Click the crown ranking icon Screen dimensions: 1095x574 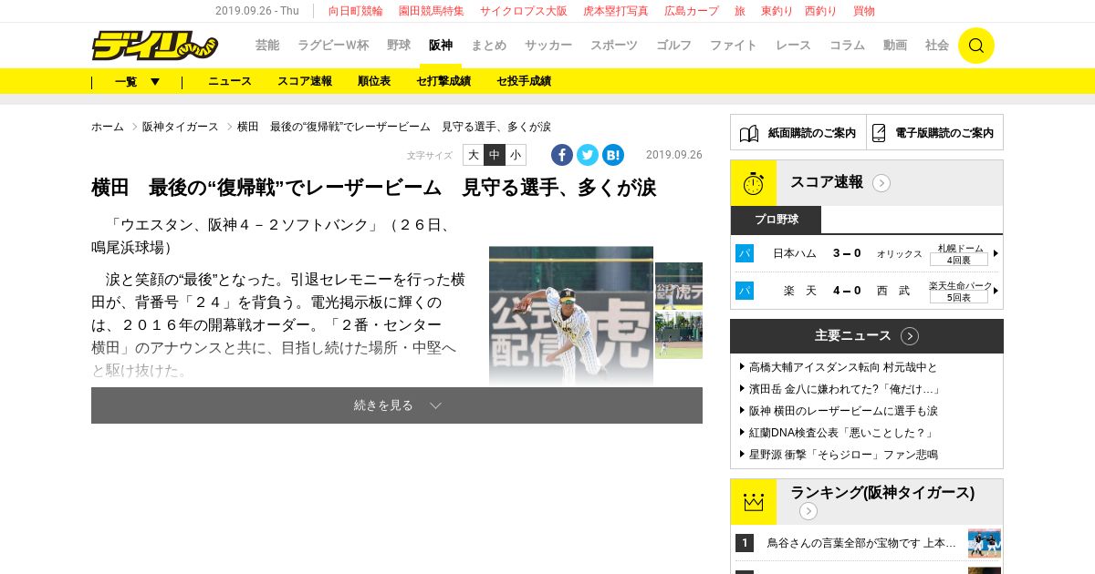(x=754, y=502)
